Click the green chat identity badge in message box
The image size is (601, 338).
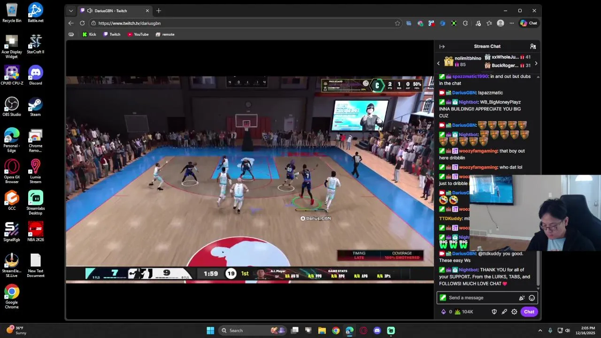pos(443,298)
